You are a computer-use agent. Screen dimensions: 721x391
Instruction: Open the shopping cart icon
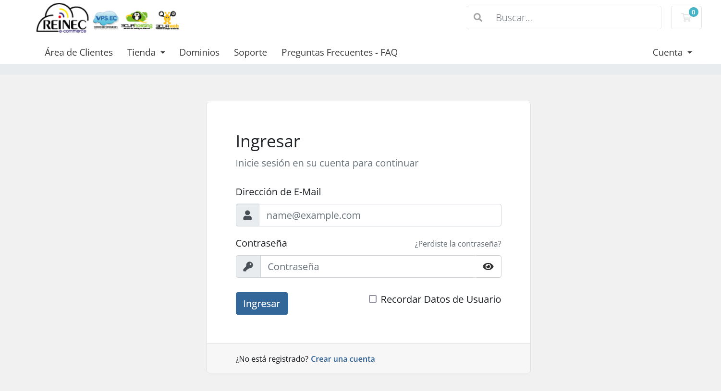point(686,18)
